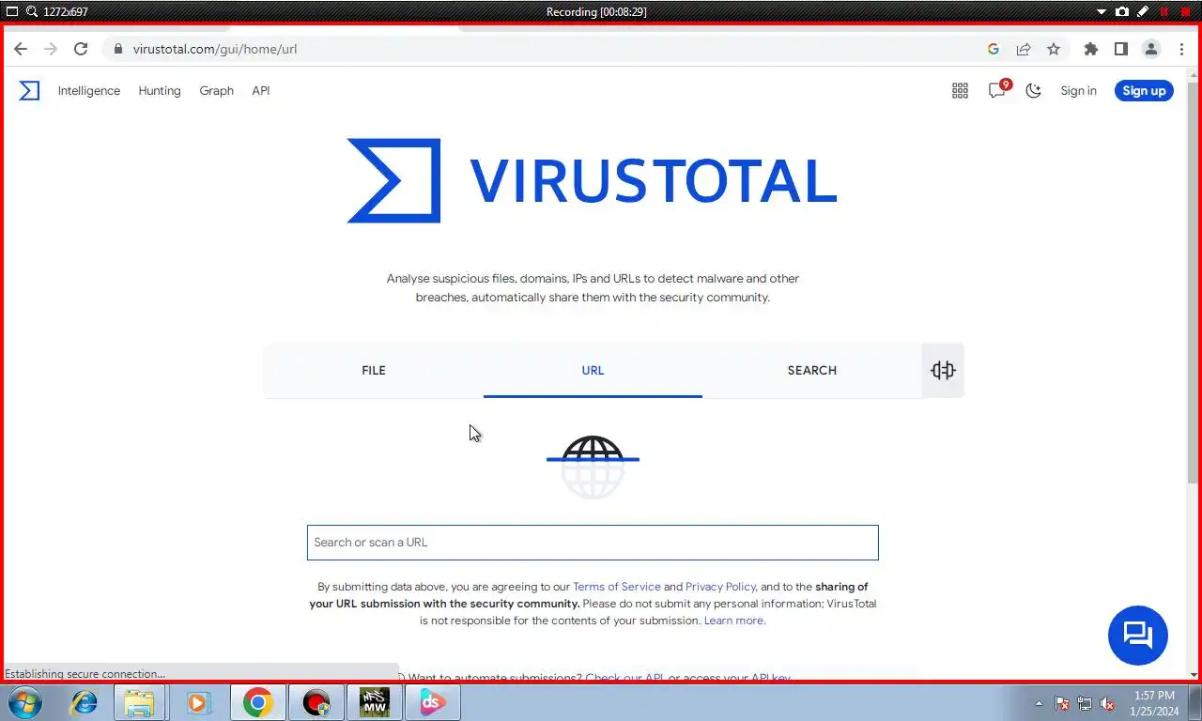Toggle dark mode moon icon

tap(1034, 91)
